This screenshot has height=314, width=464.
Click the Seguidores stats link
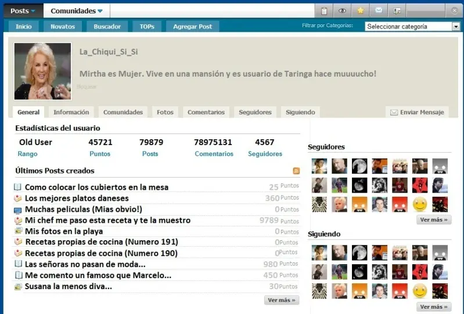[x=265, y=154]
